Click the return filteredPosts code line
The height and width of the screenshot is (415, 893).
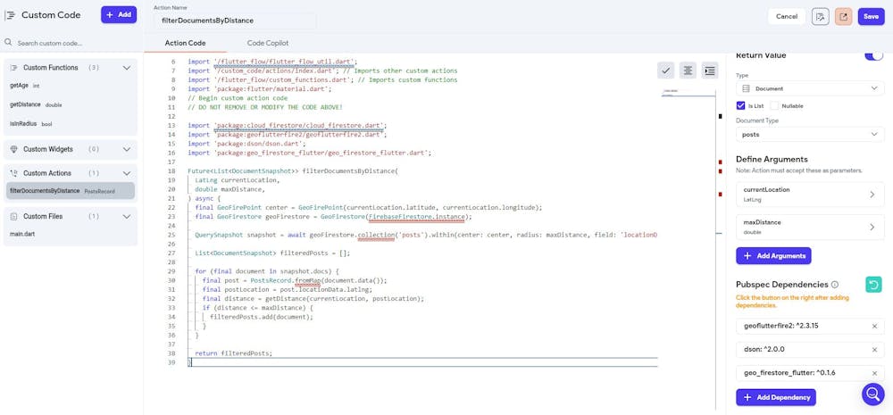[x=233, y=353]
